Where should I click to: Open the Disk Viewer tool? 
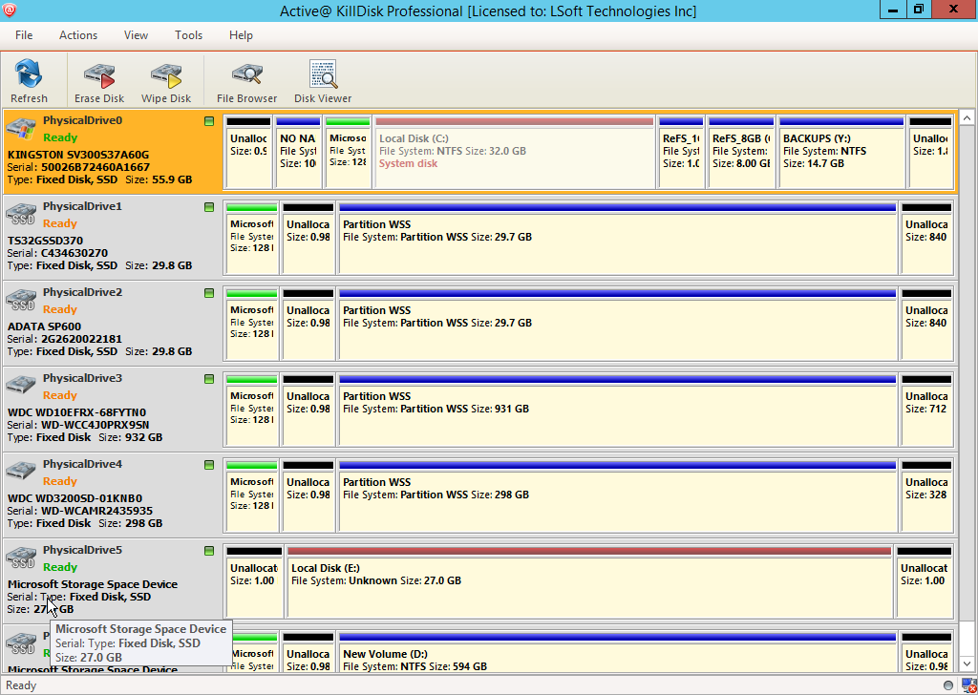click(323, 81)
